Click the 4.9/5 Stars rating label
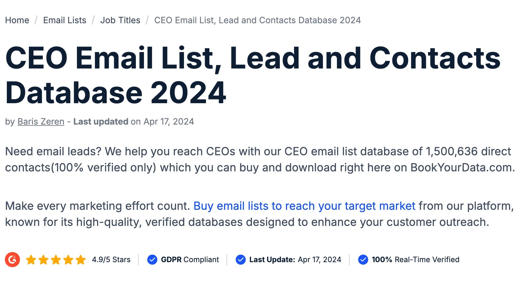Viewport: 523px width, 282px height. [x=111, y=260]
